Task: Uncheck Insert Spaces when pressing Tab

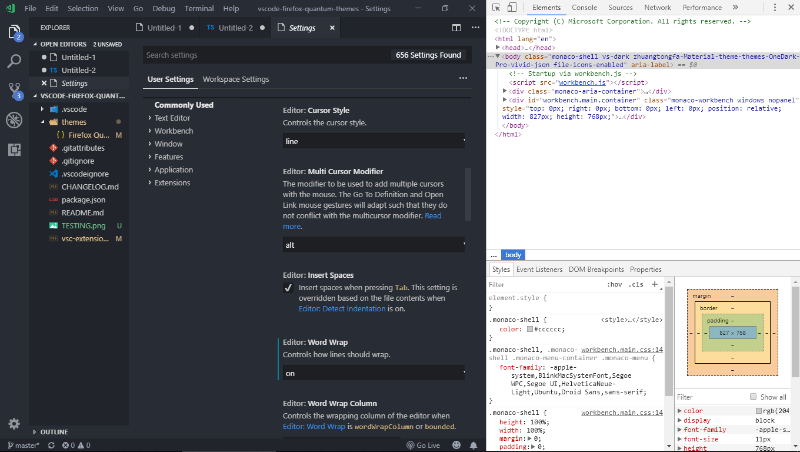Action: coord(288,288)
